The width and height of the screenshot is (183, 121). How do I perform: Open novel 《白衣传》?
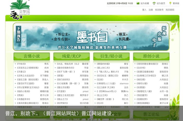[141, 68]
